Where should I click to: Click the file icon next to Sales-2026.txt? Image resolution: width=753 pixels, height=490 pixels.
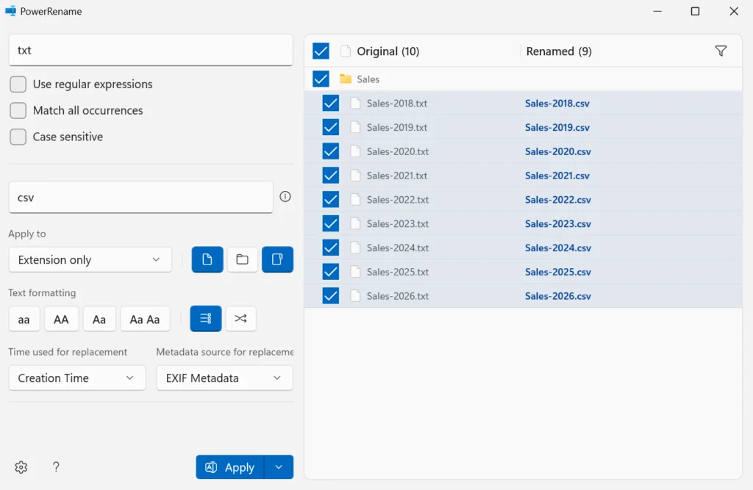[x=355, y=295]
